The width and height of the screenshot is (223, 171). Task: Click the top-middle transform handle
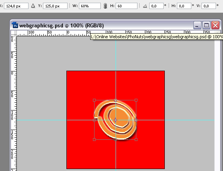pos(115,100)
